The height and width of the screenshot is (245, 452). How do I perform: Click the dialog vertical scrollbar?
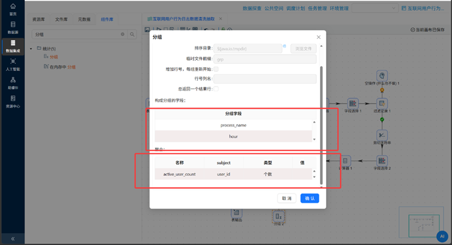pyautogui.click(x=321, y=125)
